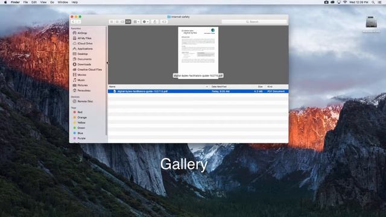This screenshot has height=217, width=386.
Task: Open the item arrangement dropdown
Action: pos(136,22)
